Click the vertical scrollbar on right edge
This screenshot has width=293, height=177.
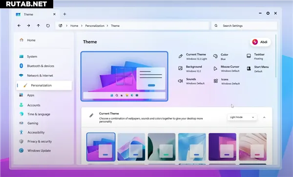tap(276, 56)
